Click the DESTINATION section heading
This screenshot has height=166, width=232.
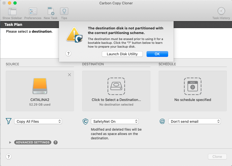(93, 64)
